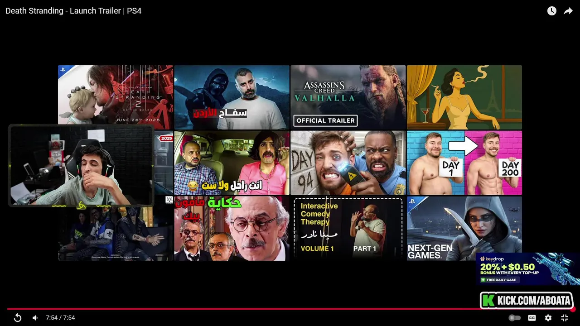Click the Share arrow icon
Screen dimensions: 580x326
click(568, 11)
